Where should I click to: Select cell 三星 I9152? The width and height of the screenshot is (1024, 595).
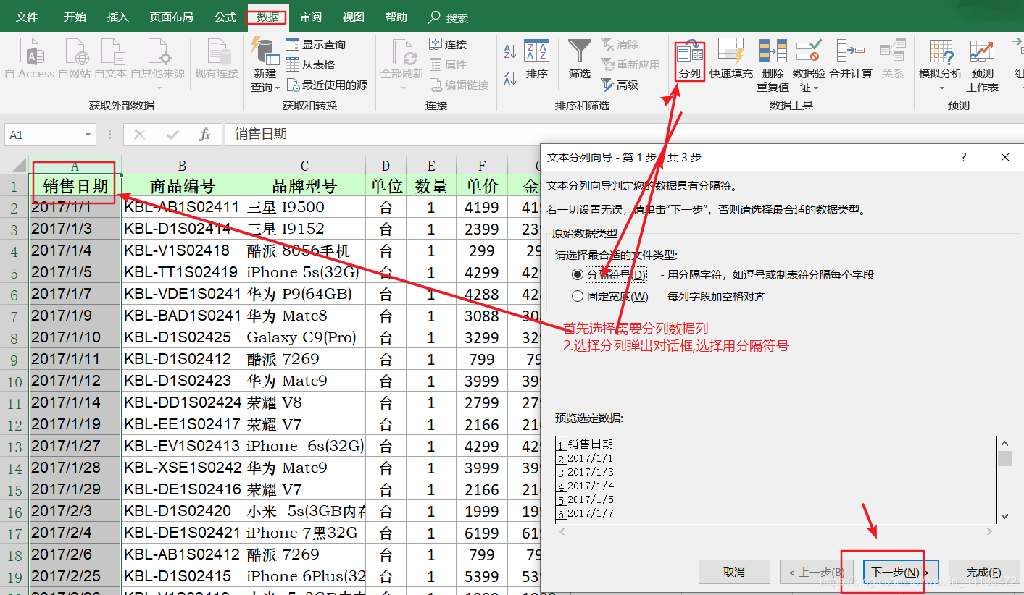pyautogui.click(x=304, y=229)
